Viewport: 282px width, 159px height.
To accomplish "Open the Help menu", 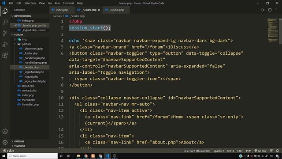I will (x=80, y=3).
